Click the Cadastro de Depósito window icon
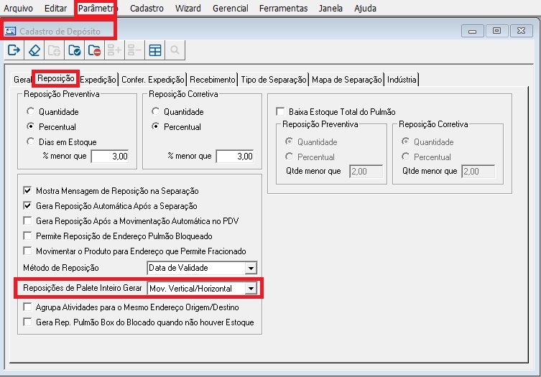The height and width of the screenshot is (377, 541). click(x=10, y=31)
